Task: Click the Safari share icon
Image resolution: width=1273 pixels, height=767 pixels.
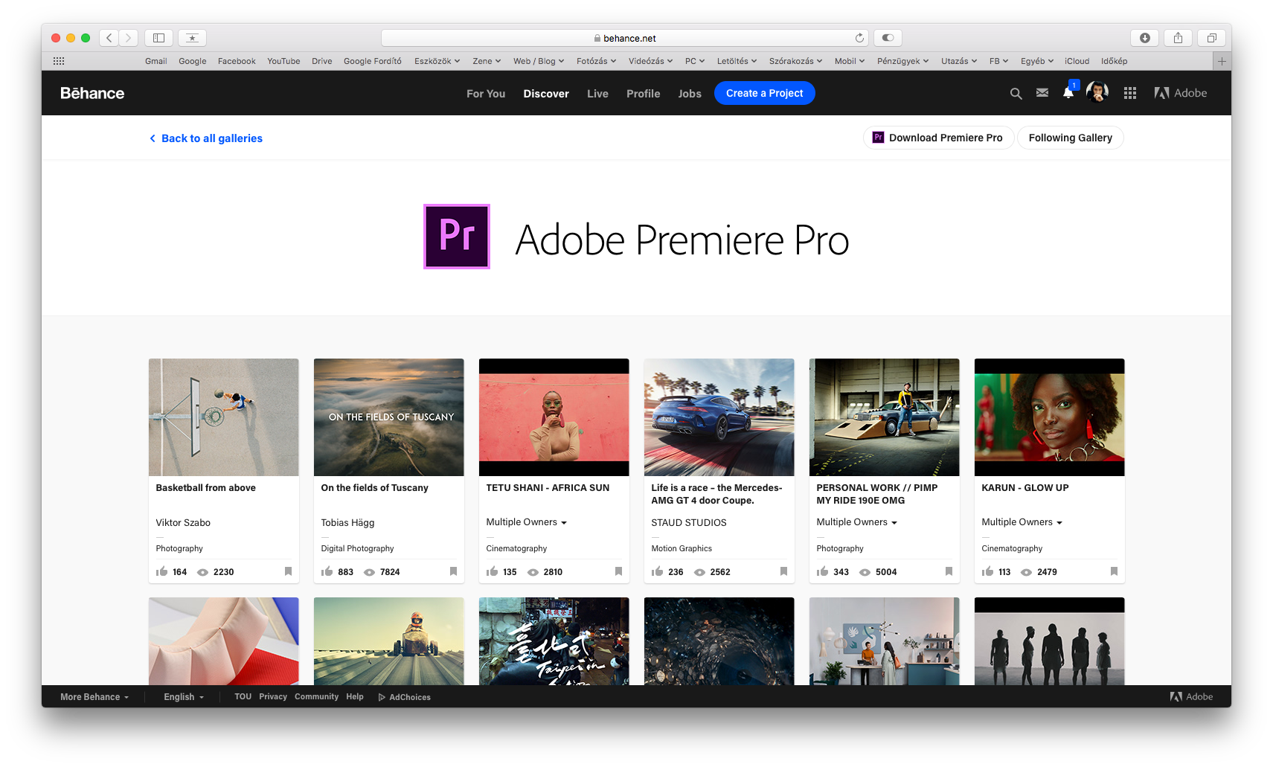Action: 1178,38
